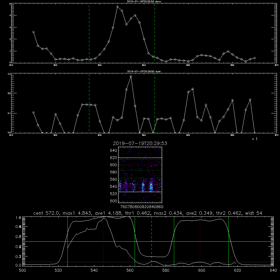Click the left green dashed line in the dusk plot
Screen dimensions: 280x280
[x=89, y=103]
